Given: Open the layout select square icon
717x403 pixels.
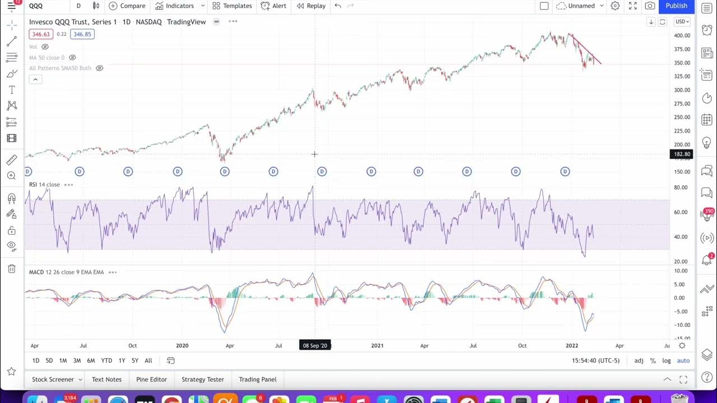Looking at the screenshot, I should tap(544, 6).
